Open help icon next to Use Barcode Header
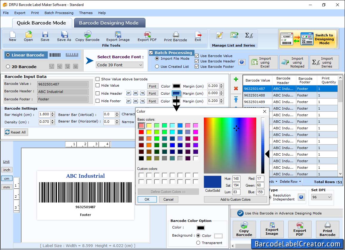 tap(242, 62)
